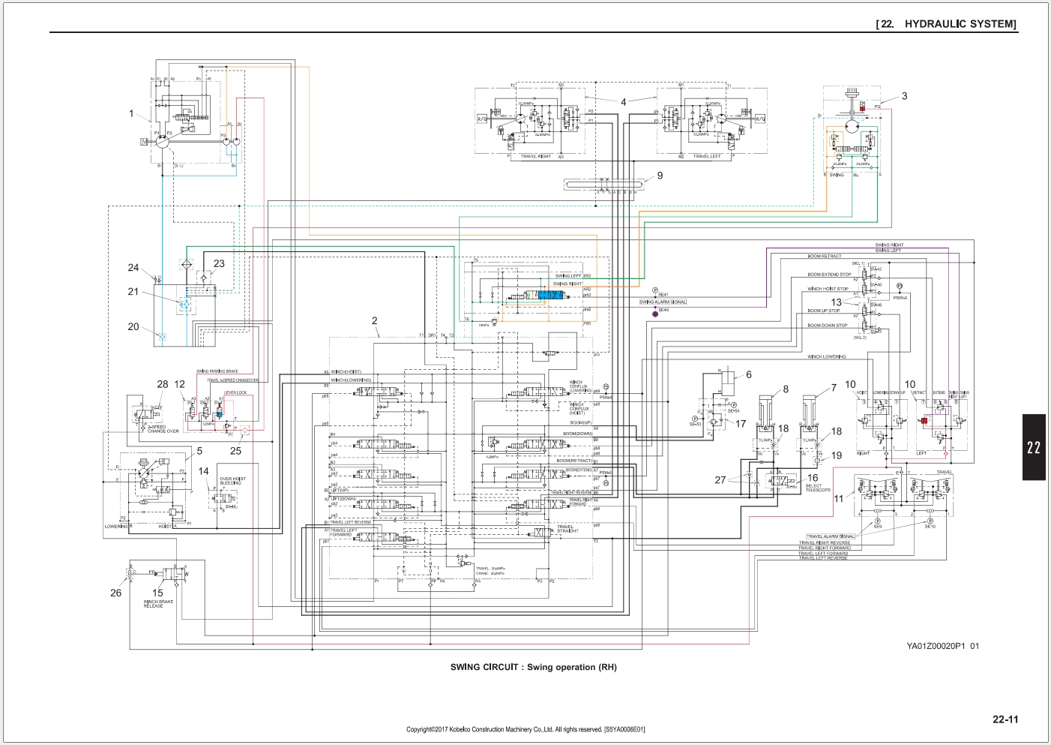Click the SE10 pressure sensor circle
The height and width of the screenshot is (745, 1051).
(930, 521)
